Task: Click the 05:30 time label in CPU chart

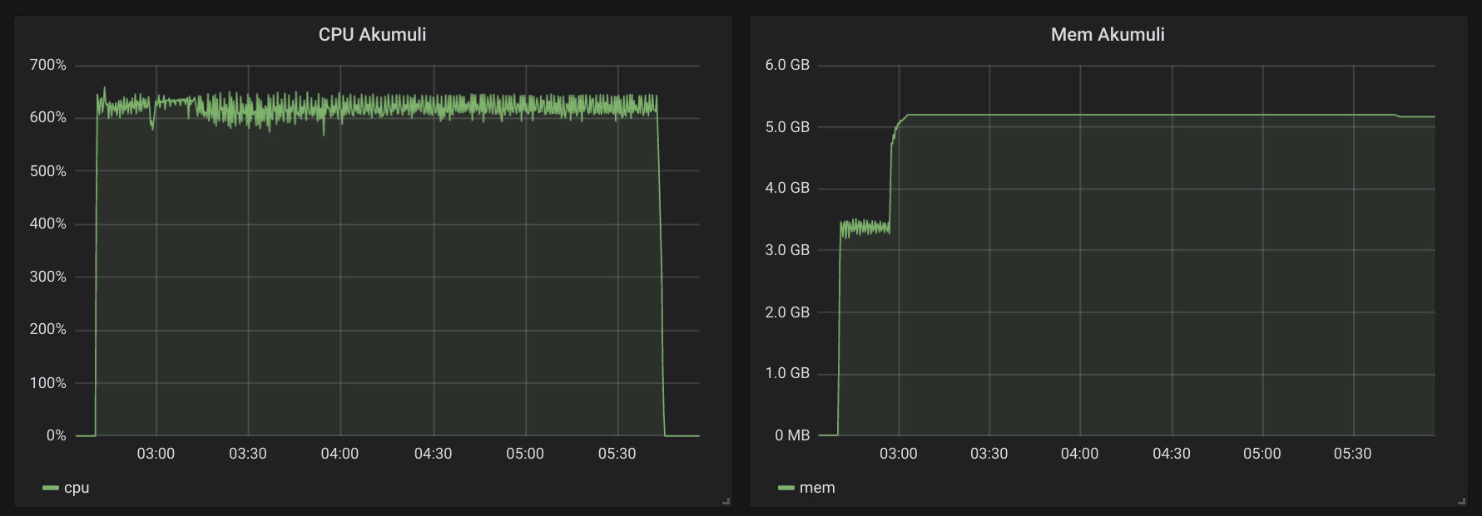Action: [617, 454]
